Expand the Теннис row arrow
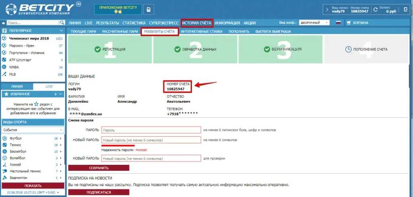This screenshot has height=197, width=413. coord(61,145)
